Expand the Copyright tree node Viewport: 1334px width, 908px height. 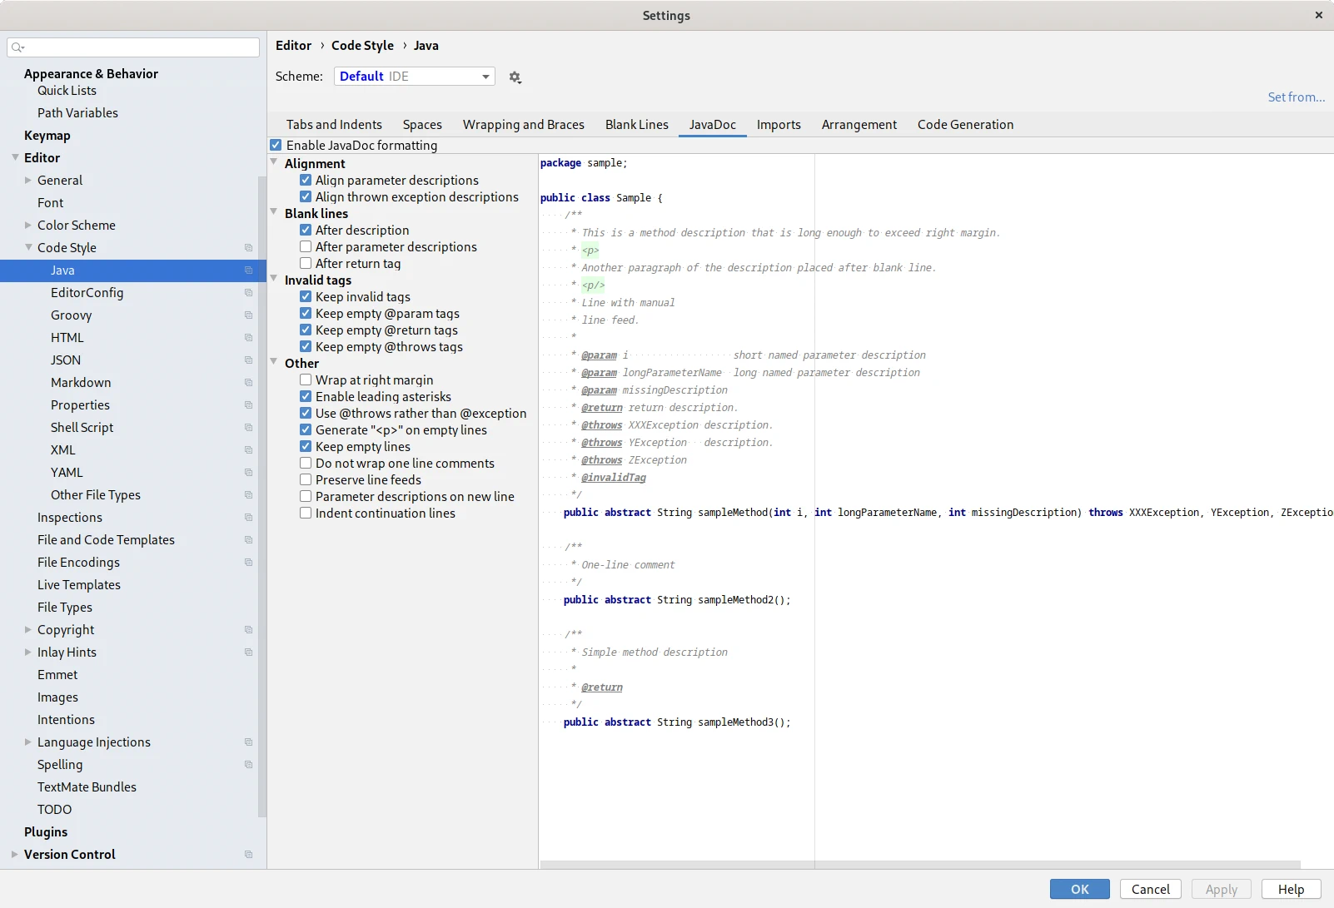[28, 630]
